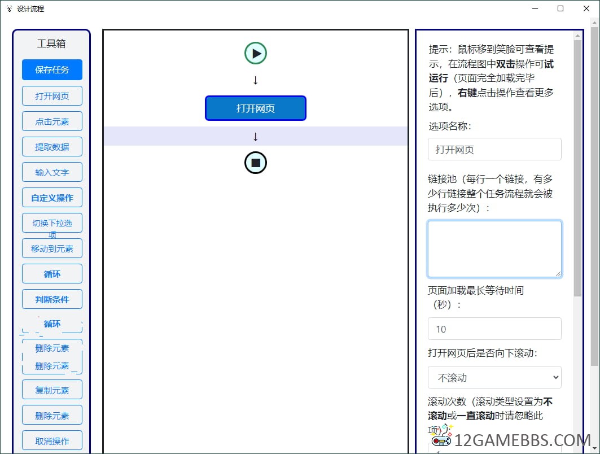Image resolution: width=600 pixels, height=454 pixels.
Task: Choose the 判断条件 toolbox button
Action: pos(52,299)
